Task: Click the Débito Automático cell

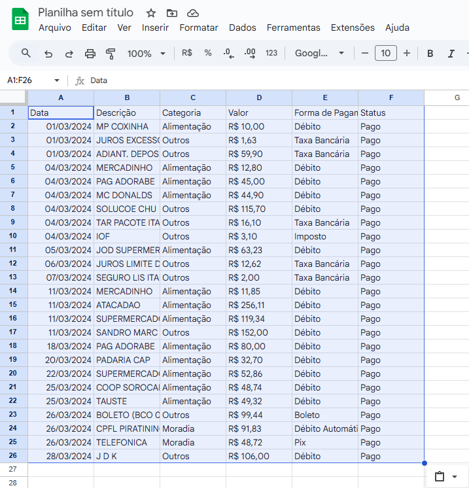Action: 325,428
